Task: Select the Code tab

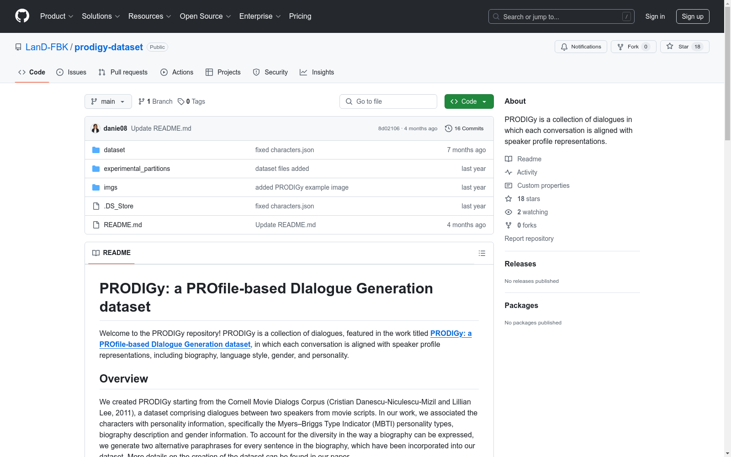Action: [32, 72]
